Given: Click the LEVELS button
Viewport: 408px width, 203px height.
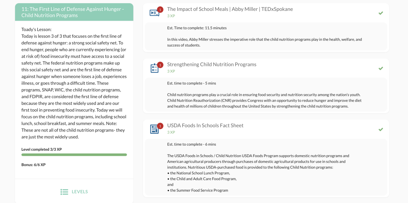Looking at the screenshot, I should tap(79, 192).
